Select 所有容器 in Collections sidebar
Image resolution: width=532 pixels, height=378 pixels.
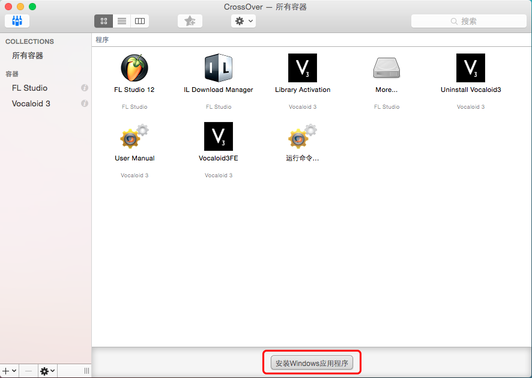28,55
